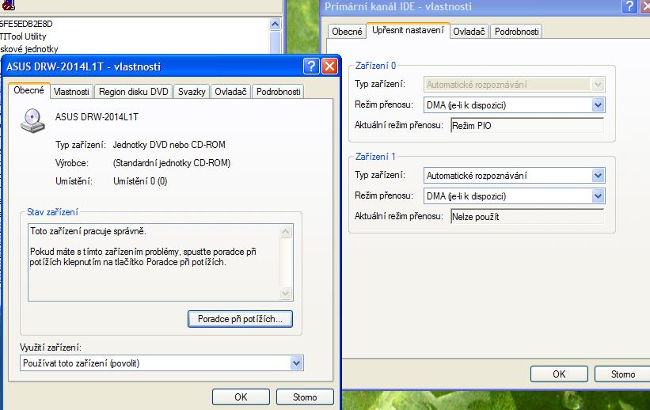
Task: Open Podrobnosti tab in IDE channel window
Action: (x=516, y=32)
